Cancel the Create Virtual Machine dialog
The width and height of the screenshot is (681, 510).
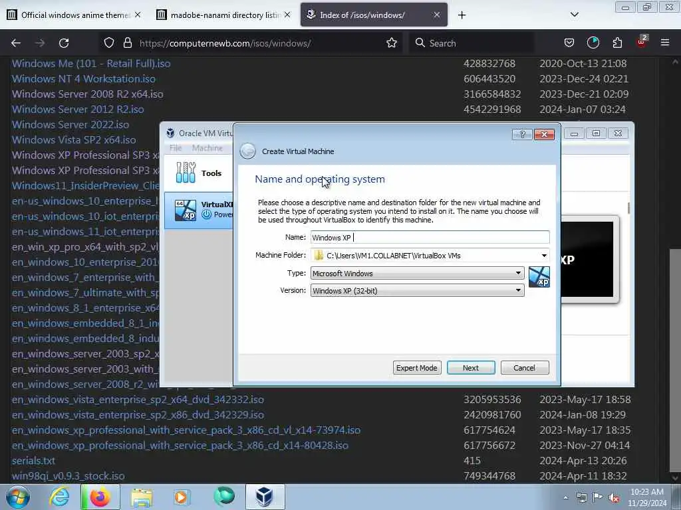coord(525,368)
